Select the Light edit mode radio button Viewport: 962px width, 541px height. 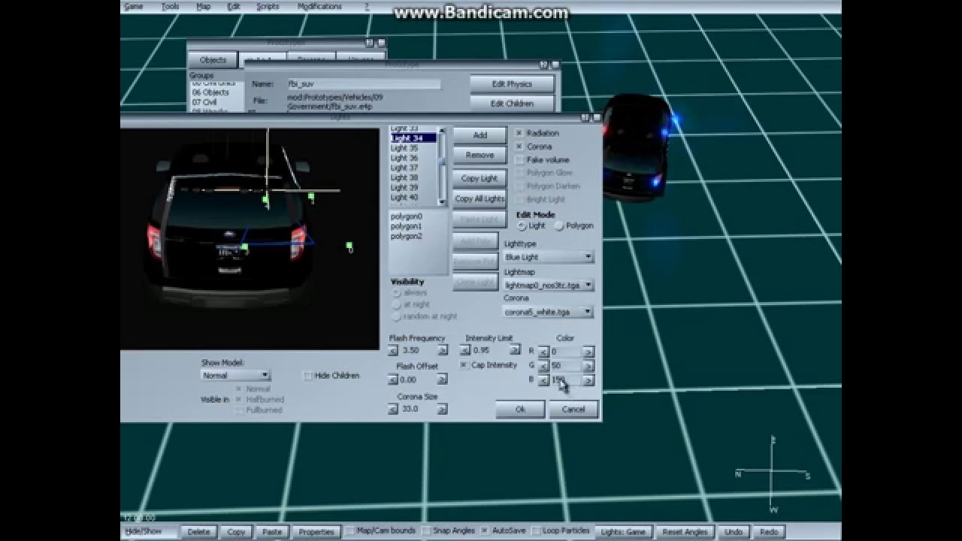click(x=522, y=226)
